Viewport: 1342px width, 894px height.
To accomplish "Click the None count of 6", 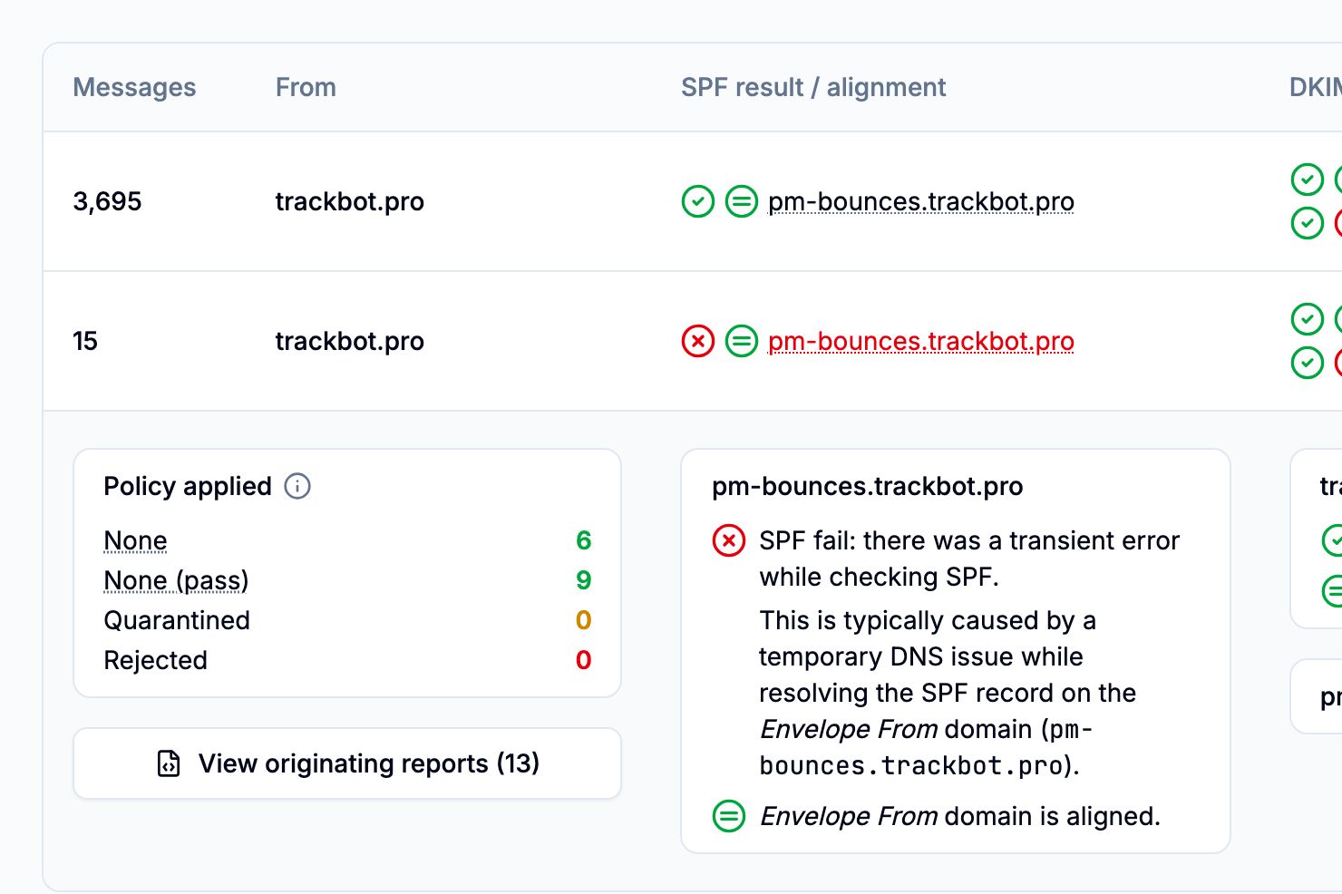I will click(583, 540).
